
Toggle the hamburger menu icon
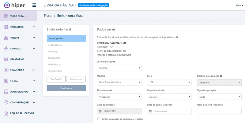coord(34,5)
